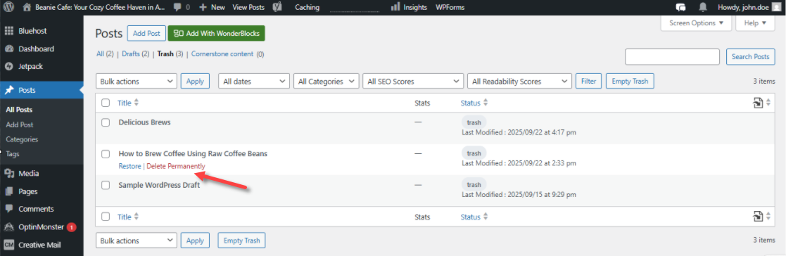Expand the Screen Options panel
The height and width of the screenshot is (256, 786).
[696, 23]
